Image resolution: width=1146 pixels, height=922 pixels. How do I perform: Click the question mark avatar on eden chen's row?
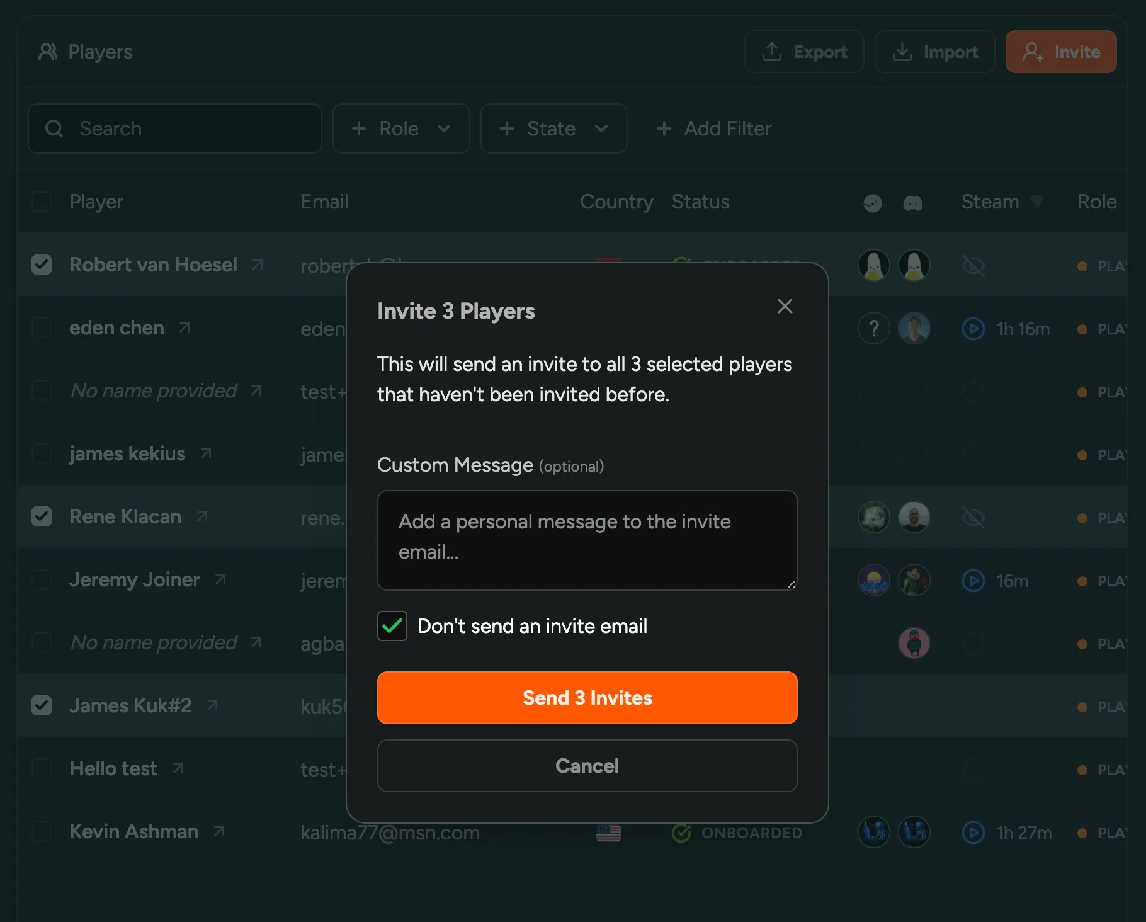[x=873, y=327]
